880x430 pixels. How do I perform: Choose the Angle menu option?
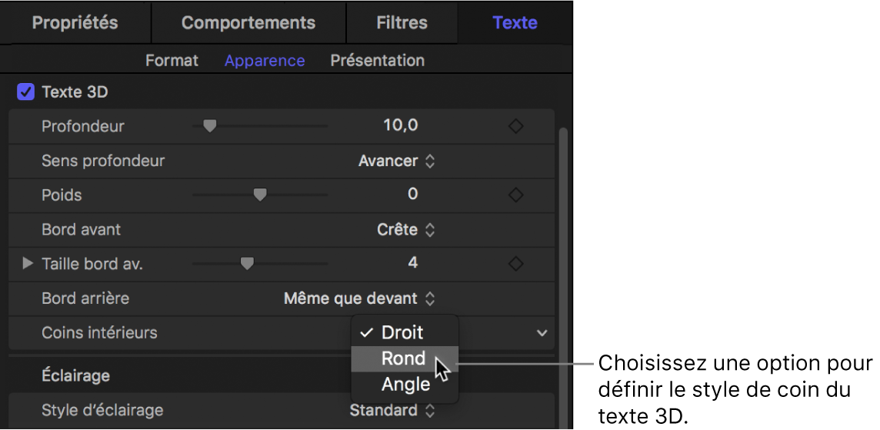pos(405,384)
